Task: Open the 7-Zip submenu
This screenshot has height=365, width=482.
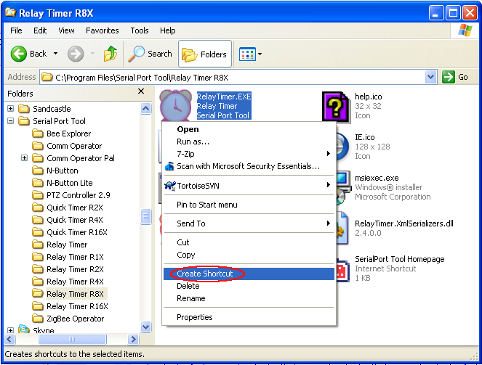Action: tap(249, 154)
